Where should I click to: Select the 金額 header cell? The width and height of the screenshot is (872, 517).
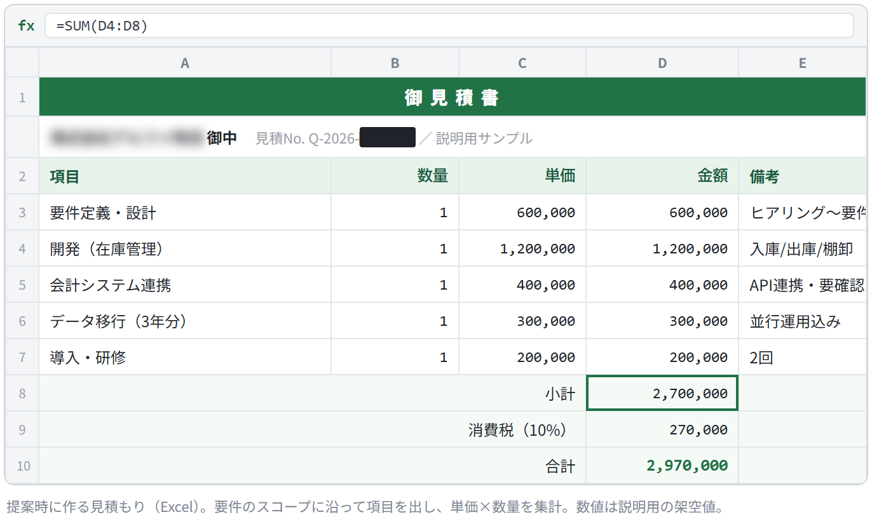coord(662,176)
